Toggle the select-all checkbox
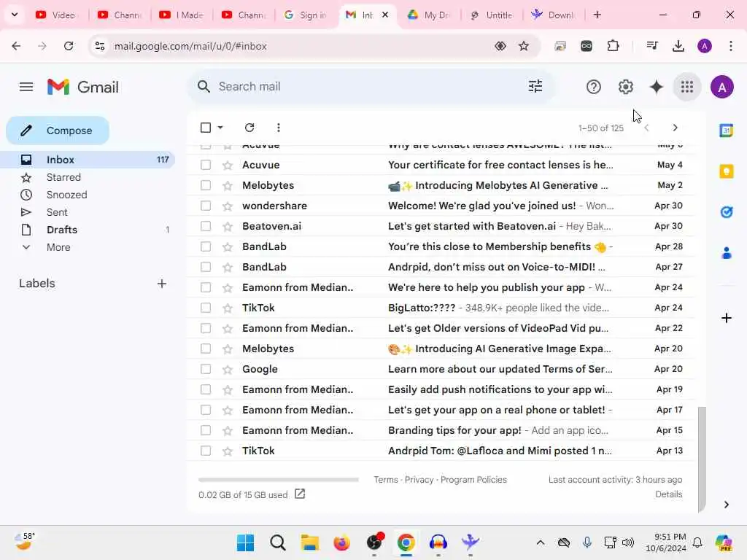 [205, 128]
